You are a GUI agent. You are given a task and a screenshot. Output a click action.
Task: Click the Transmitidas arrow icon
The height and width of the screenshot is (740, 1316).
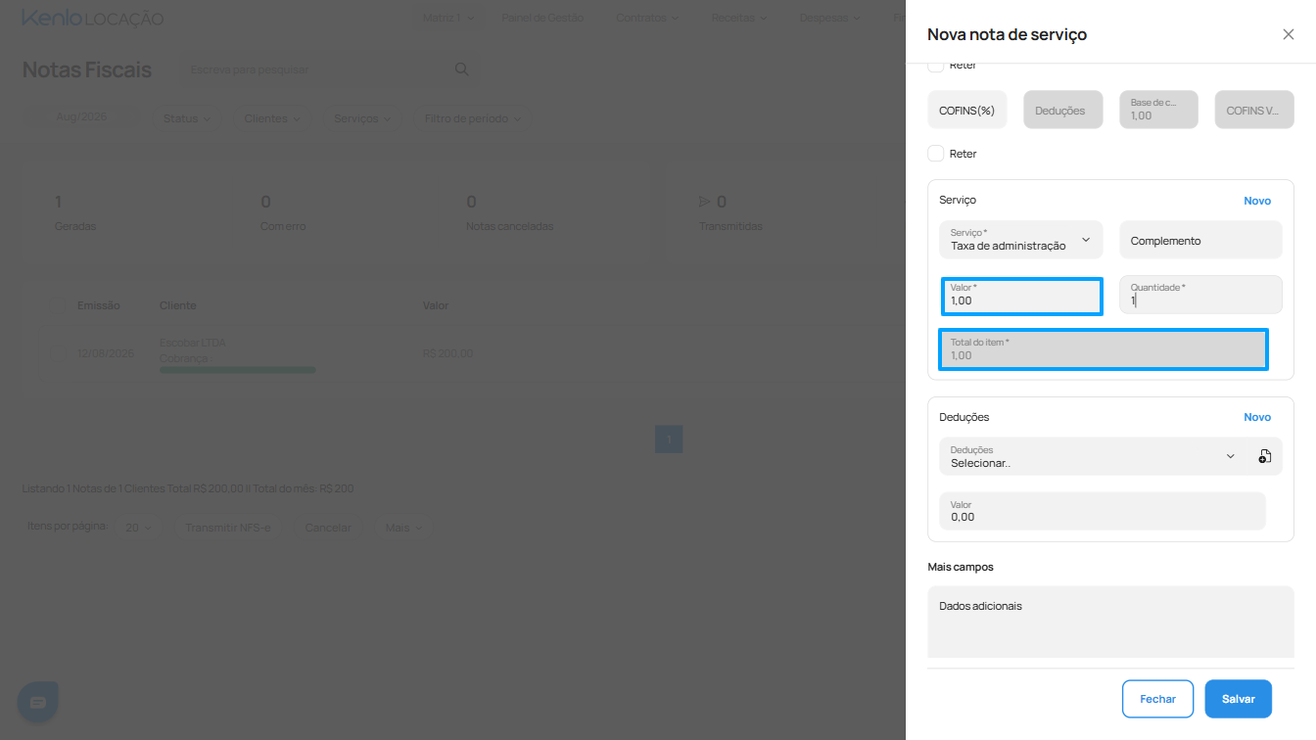pyautogui.click(x=704, y=202)
